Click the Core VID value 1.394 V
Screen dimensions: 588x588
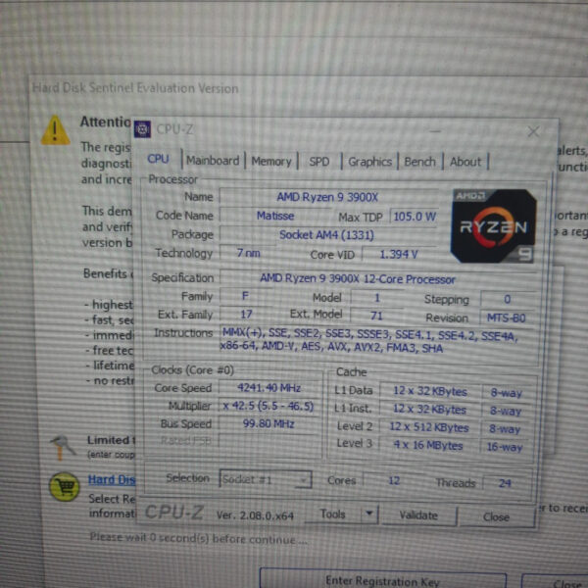click(x=399, y=255)
